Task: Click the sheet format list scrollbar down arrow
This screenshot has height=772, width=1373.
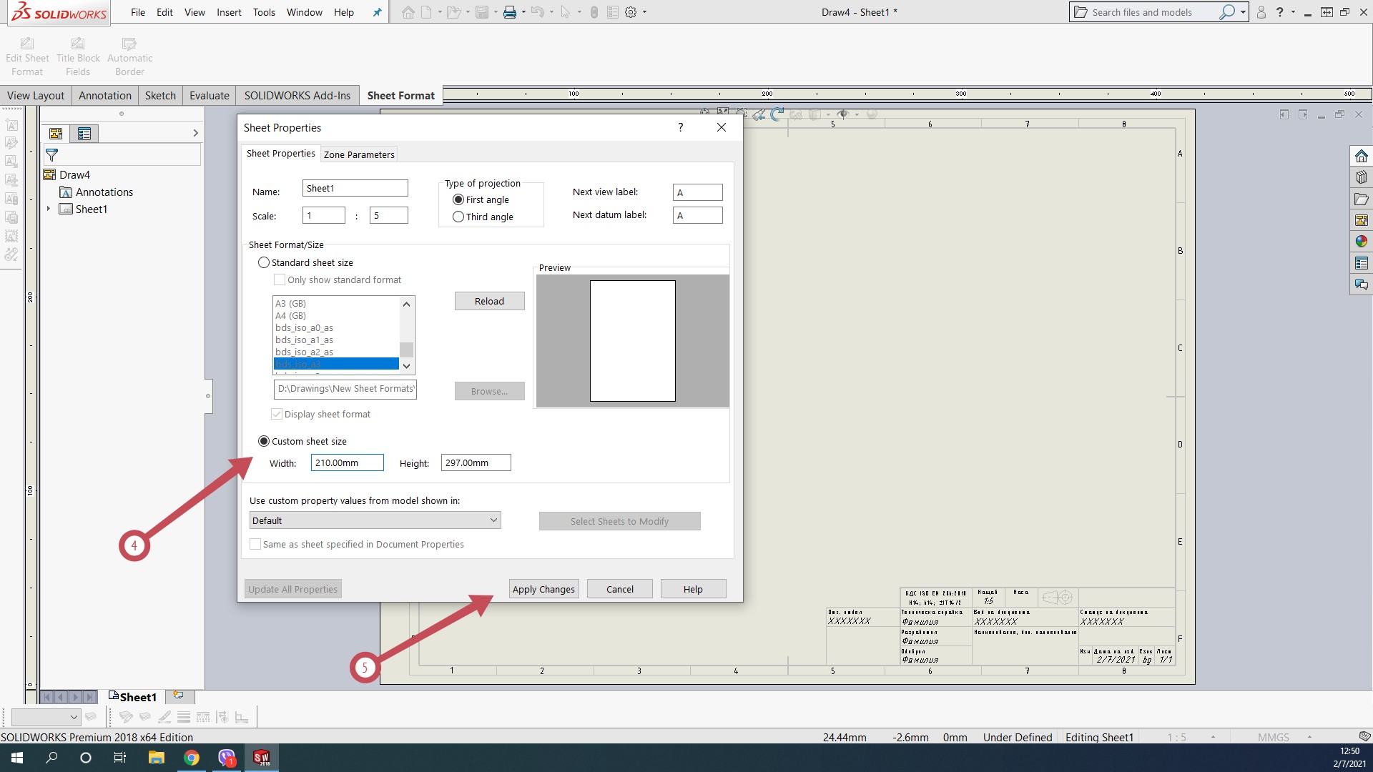Action: click(407, 366)
